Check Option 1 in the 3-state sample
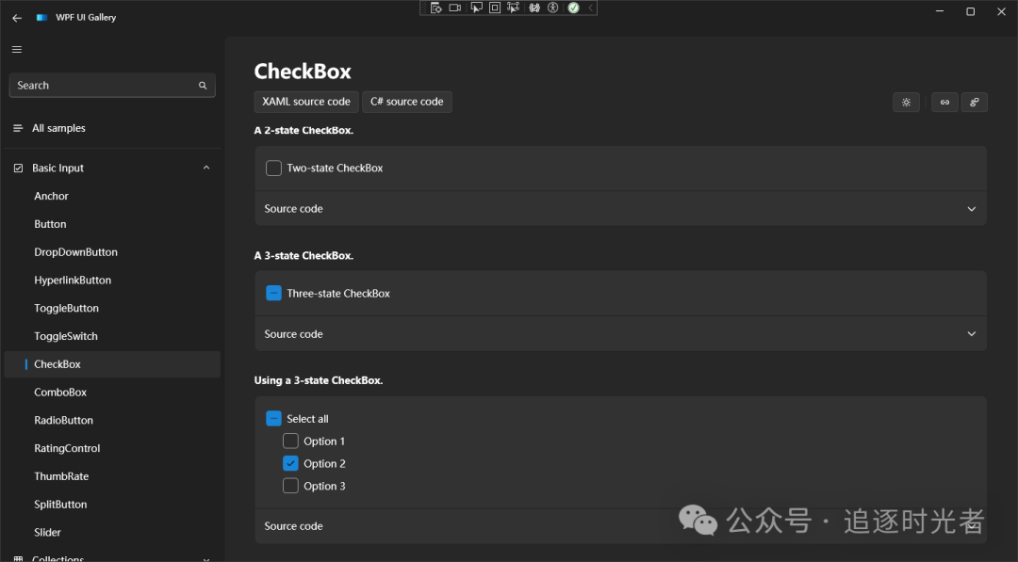This screenshot has width=1018, height=562. (x=290, y=441)
